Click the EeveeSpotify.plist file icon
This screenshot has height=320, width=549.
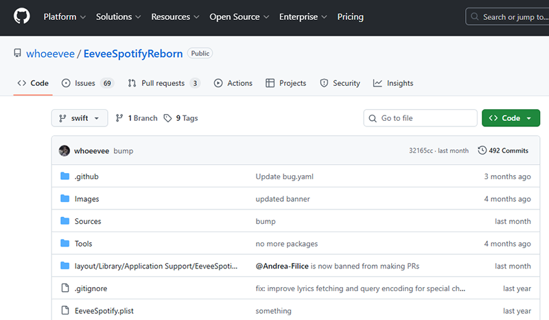(65, 310)
